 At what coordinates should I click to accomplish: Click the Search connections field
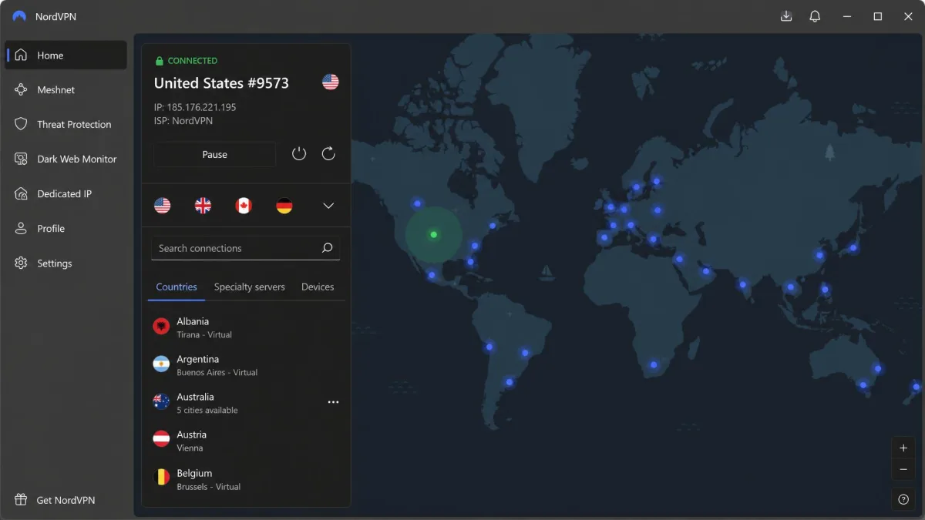click(x=245, y=248)
